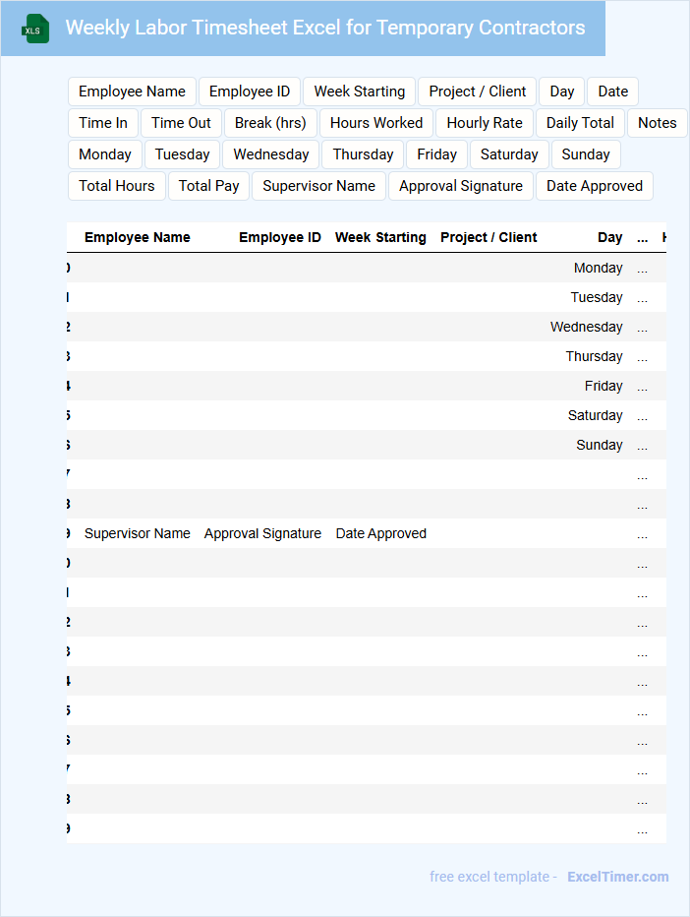Click Approval Signature cell in table
Viewport: 690px width, 917px height.
pyautogui.click(x=262, y=533)
